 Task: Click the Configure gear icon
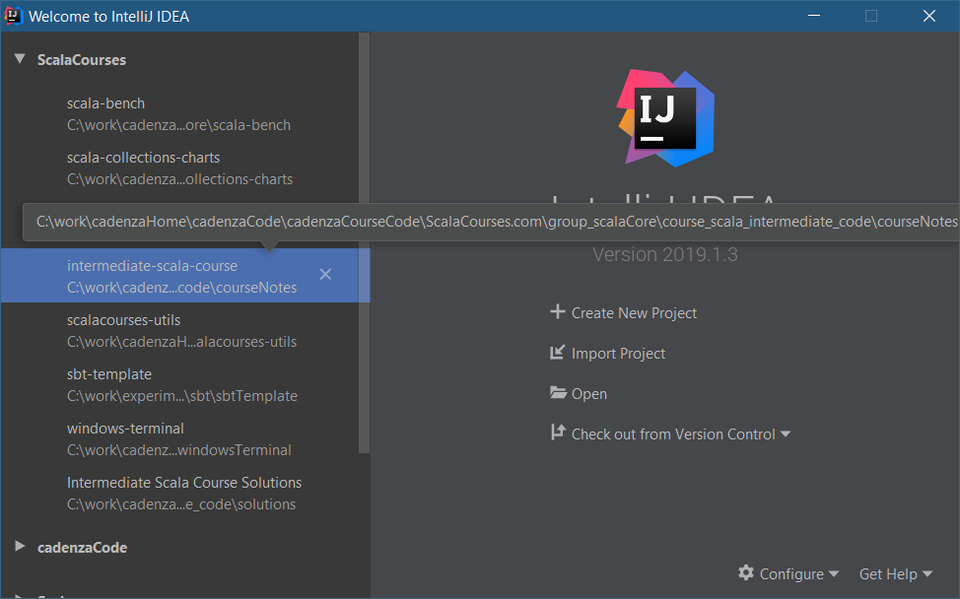tap(746, 572)
